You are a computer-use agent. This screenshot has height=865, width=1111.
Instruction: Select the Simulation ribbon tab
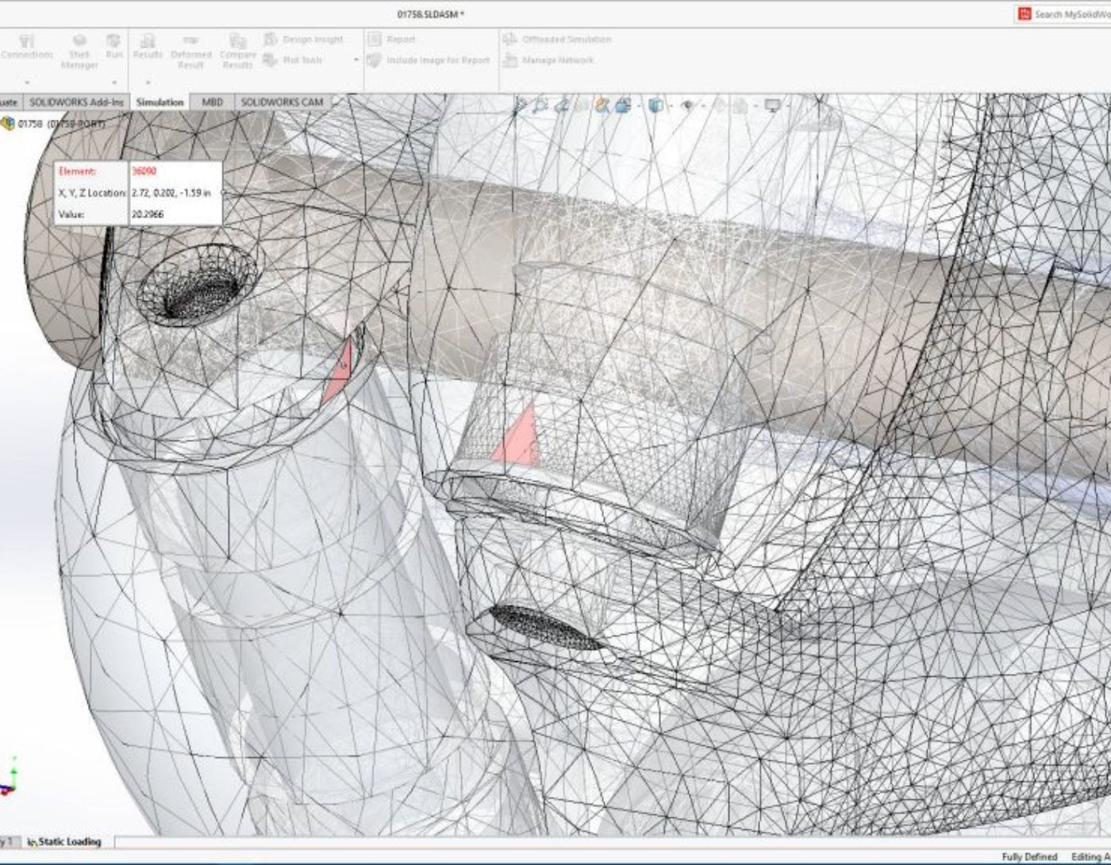pos(160,102)
